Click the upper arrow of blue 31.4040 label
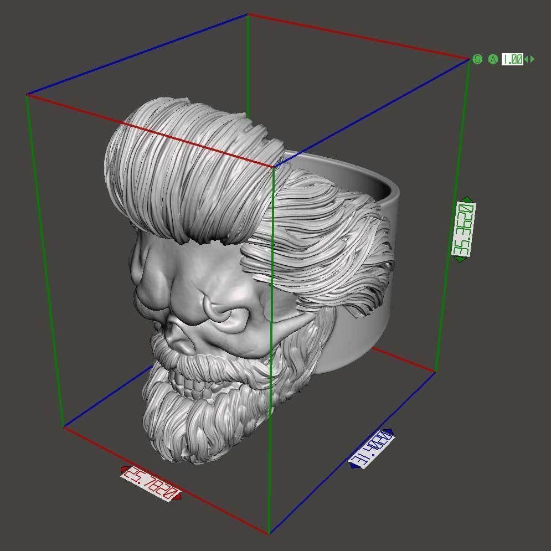 pos(388,432)
